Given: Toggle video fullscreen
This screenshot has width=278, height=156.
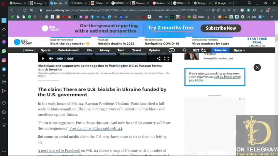Looking at the screenshot, I should tap(166, 58).
